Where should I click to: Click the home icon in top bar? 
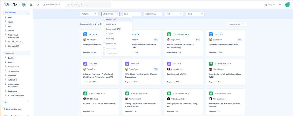pos(38,5)
